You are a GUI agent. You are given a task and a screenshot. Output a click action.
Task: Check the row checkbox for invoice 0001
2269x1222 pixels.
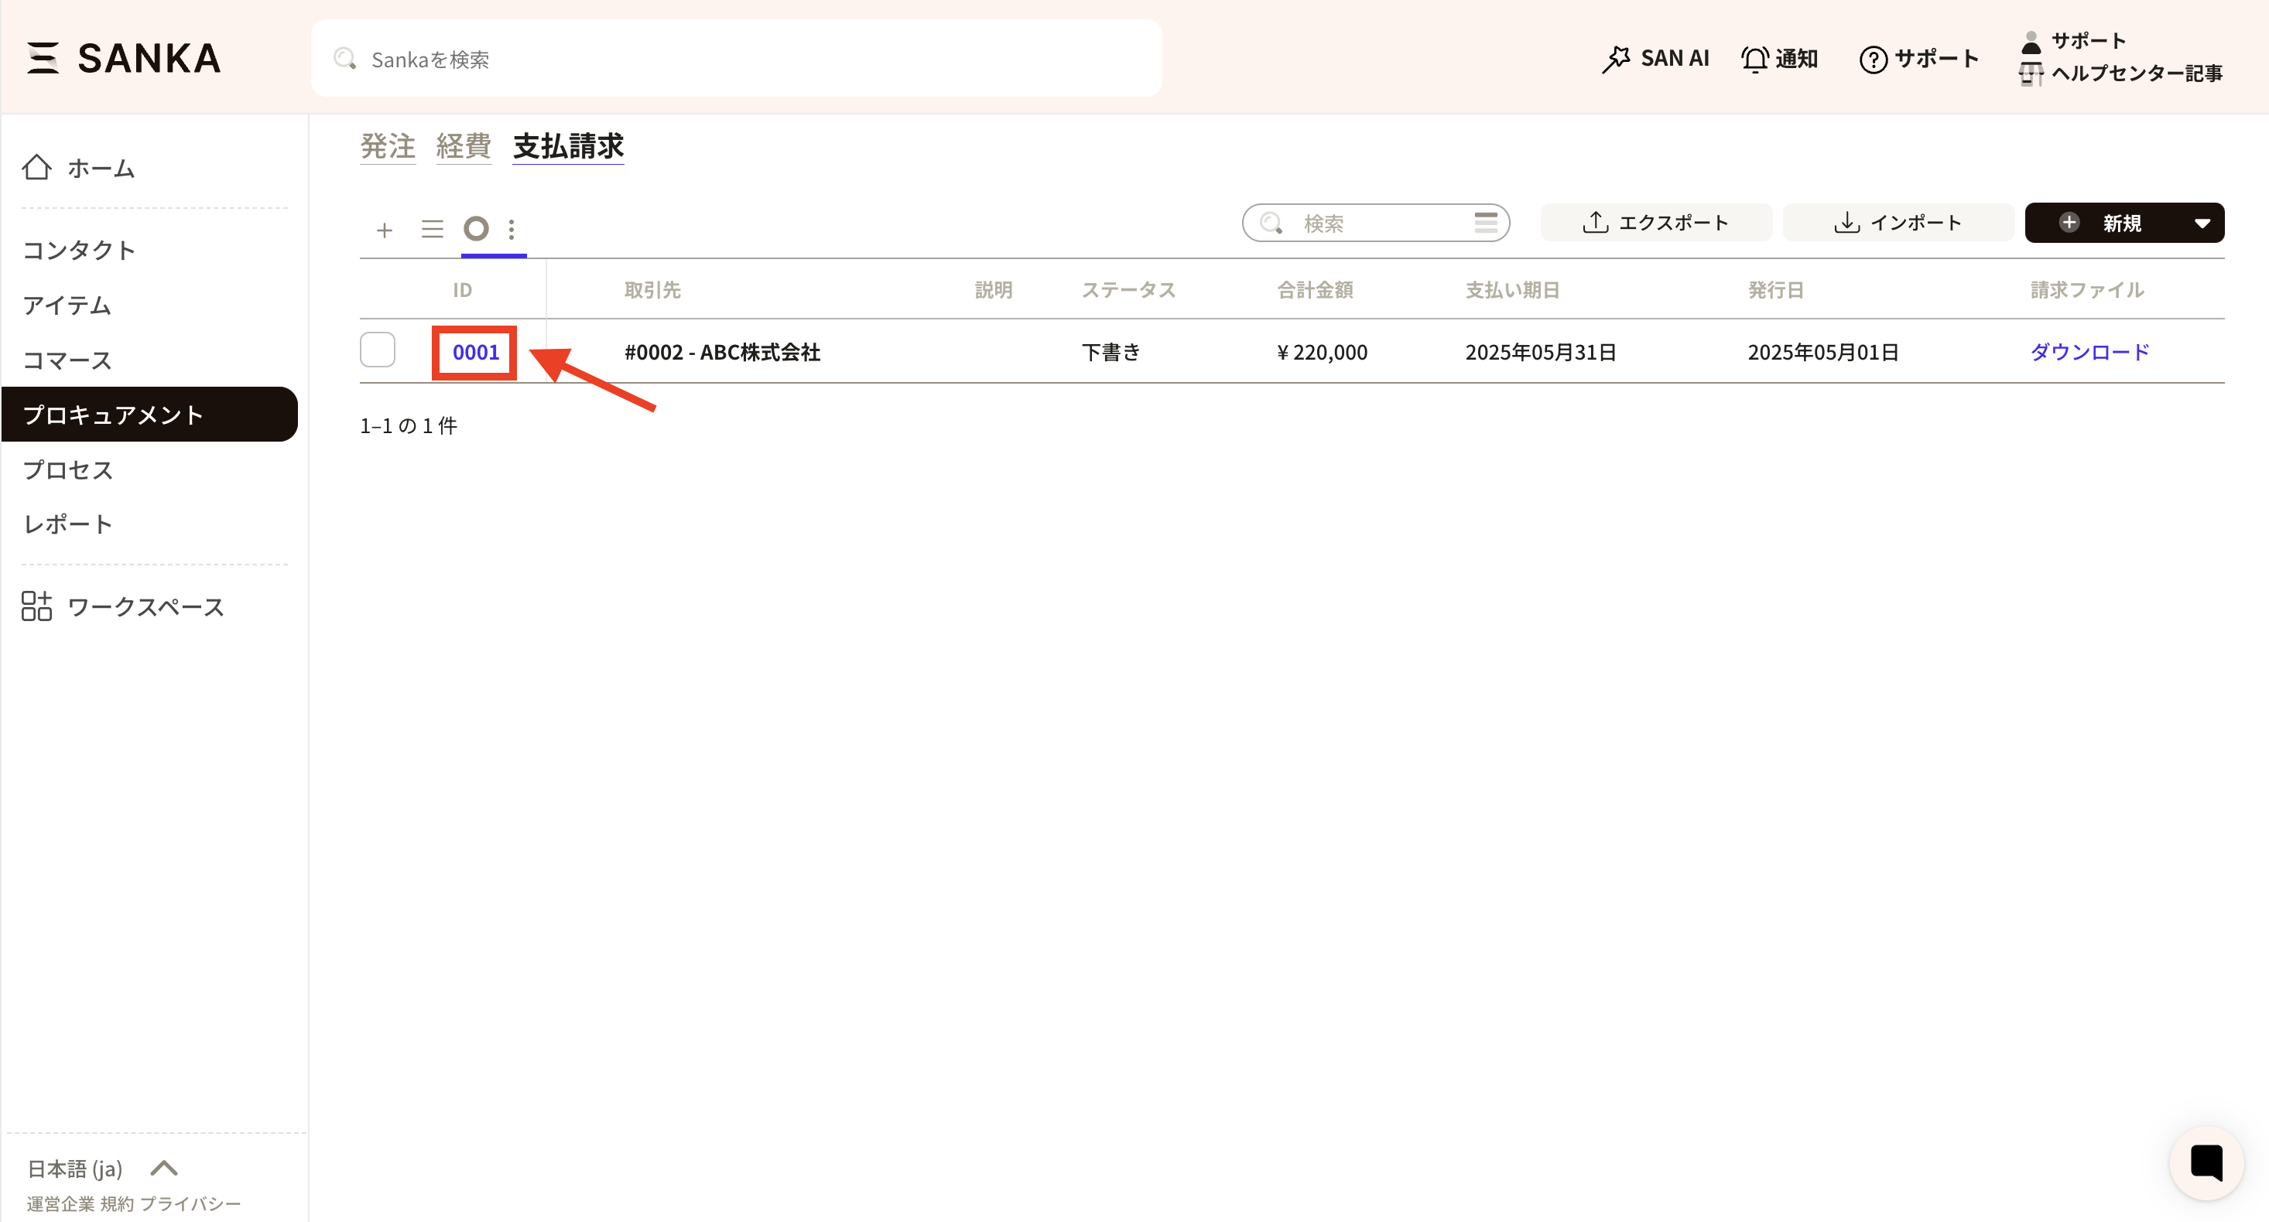[378, 350]
